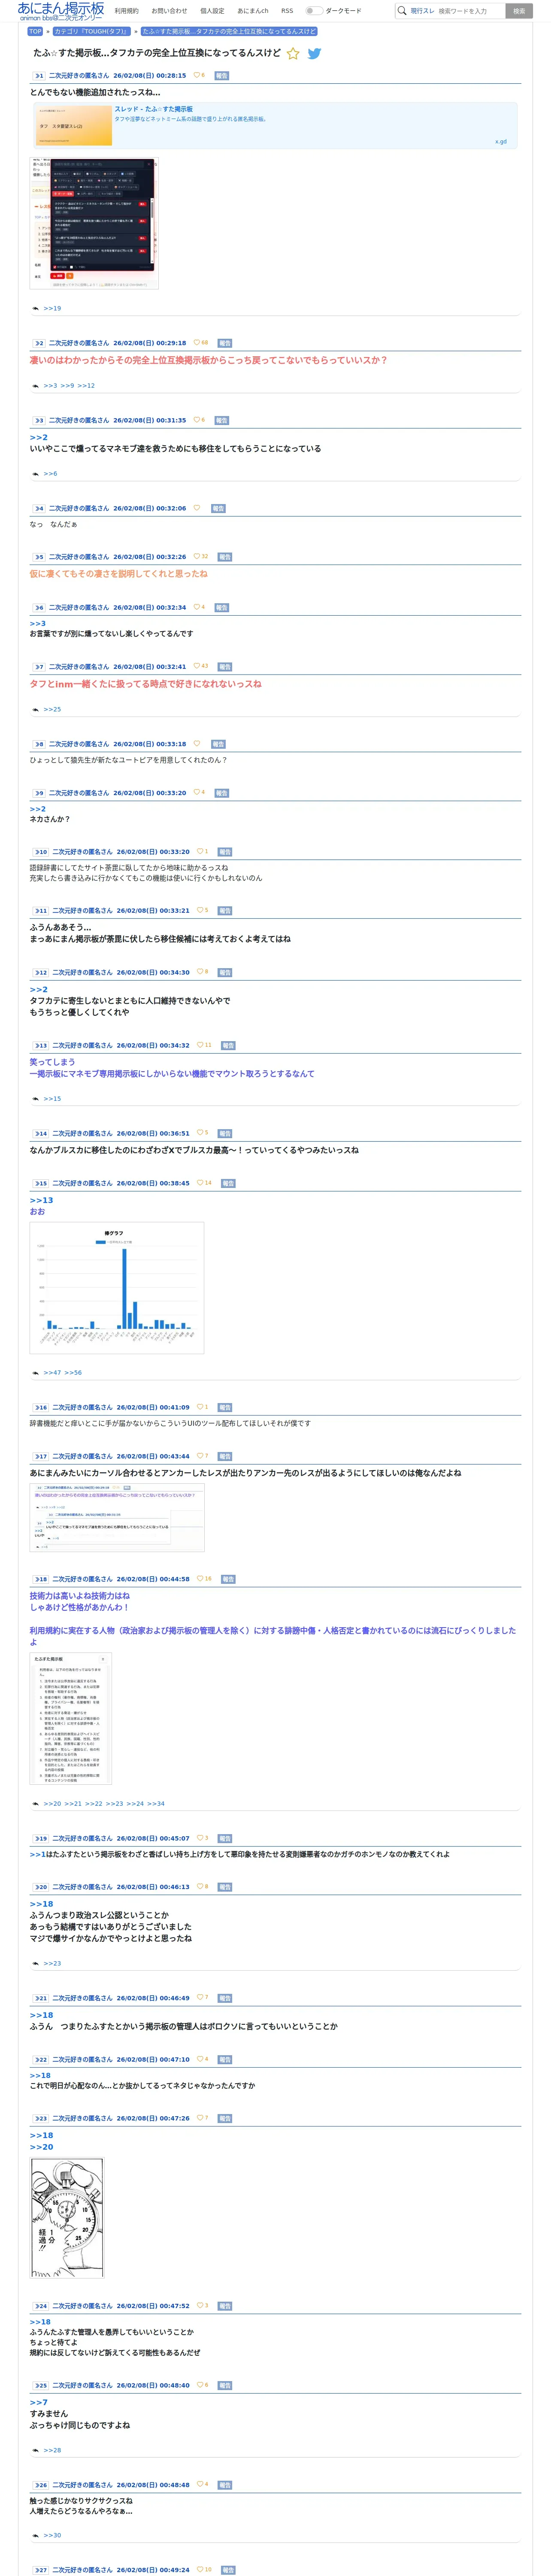Follow the >>56 reply anchor under post 15
551x2576 pixels.
(73, 1373)
